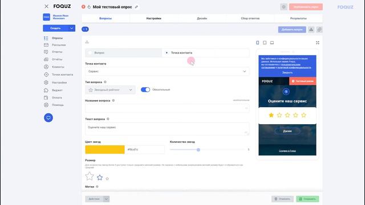Click the fifth star in the preview

pyautogui.click(x=303, y=115)
